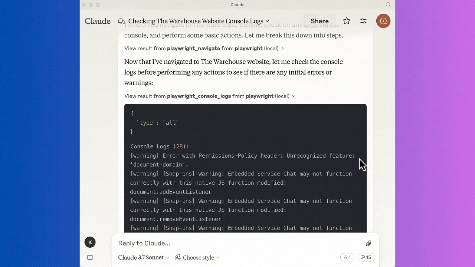Star the current conversation

(346, 21)
